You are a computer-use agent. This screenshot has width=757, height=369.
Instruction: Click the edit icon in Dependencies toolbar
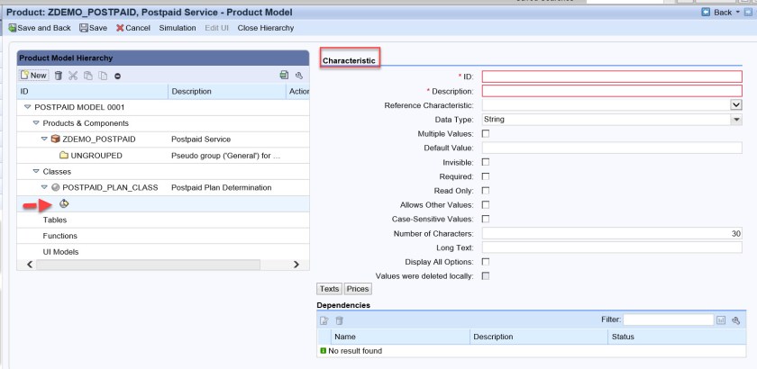324,320
